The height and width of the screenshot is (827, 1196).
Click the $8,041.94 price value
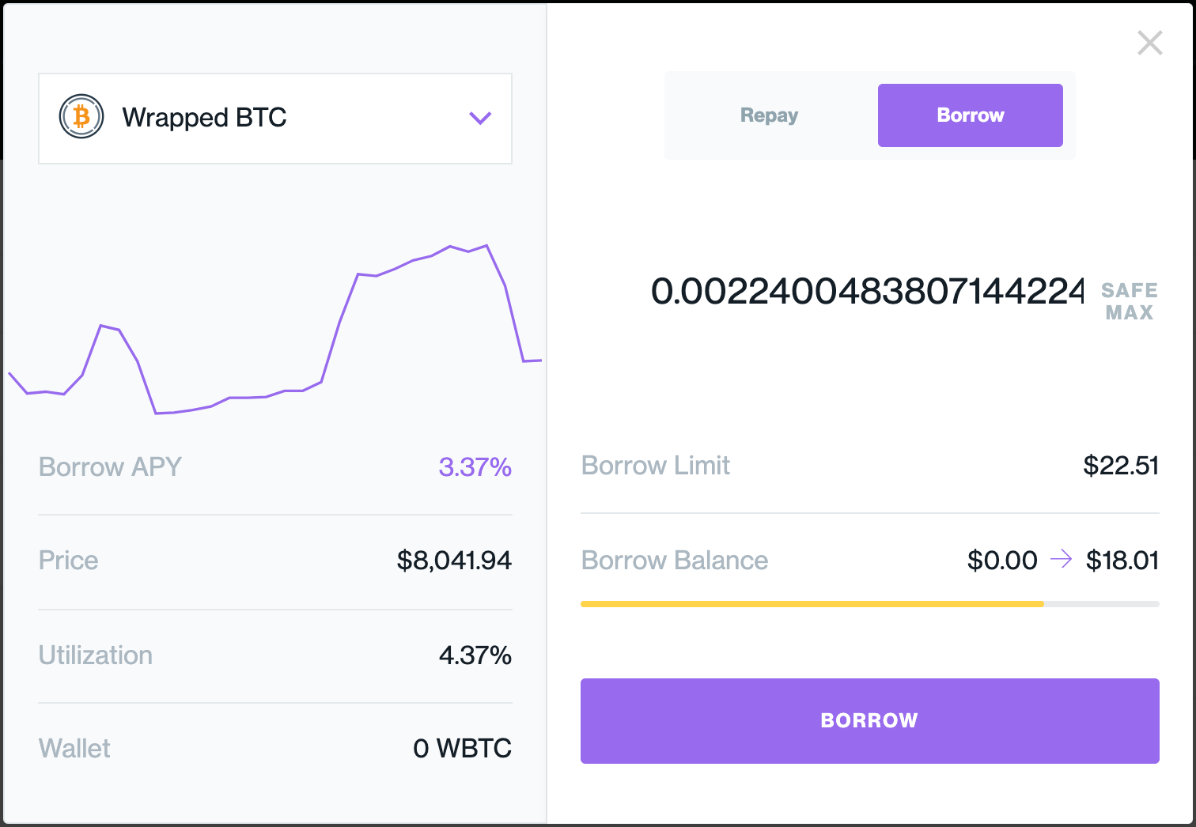(454, 561)
